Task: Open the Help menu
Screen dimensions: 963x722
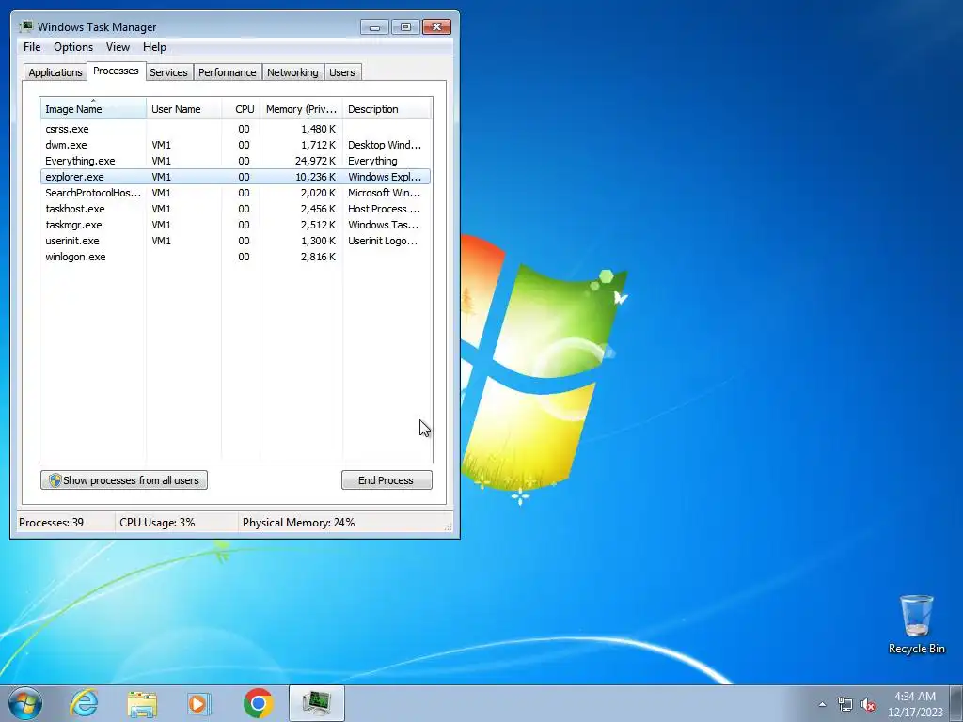Action: (x=154, y=47)
